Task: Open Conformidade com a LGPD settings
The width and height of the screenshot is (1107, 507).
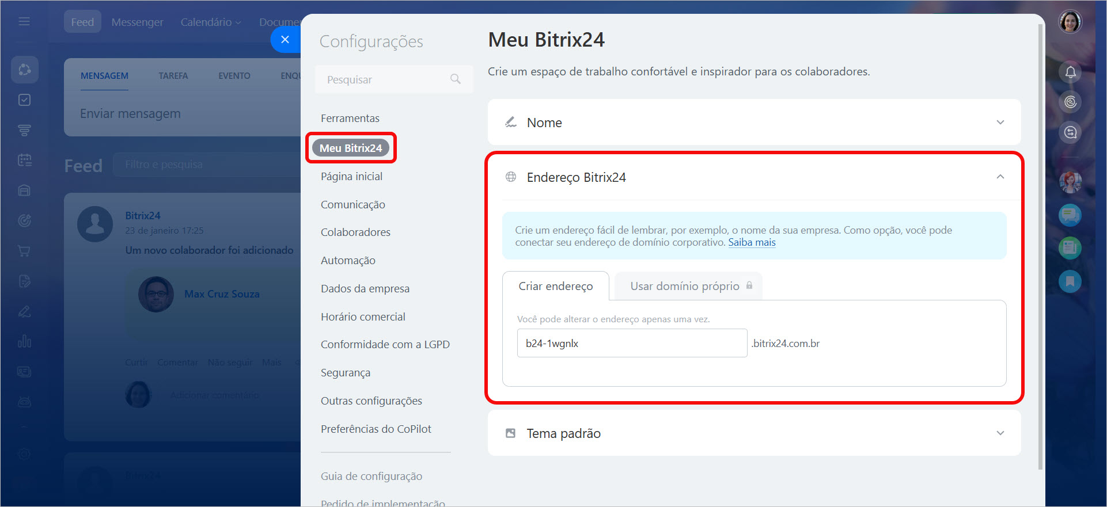Action: coord(385,344)
